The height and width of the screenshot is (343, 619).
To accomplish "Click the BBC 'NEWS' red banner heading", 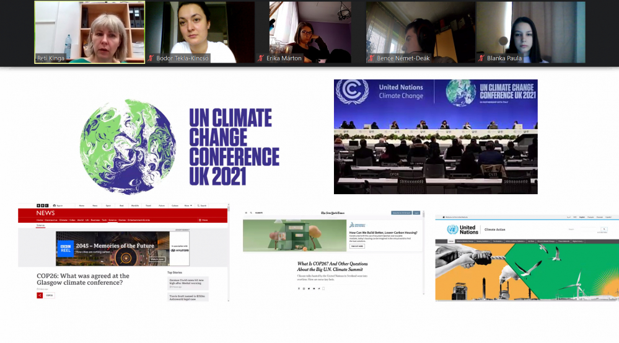I will [45, 213].
